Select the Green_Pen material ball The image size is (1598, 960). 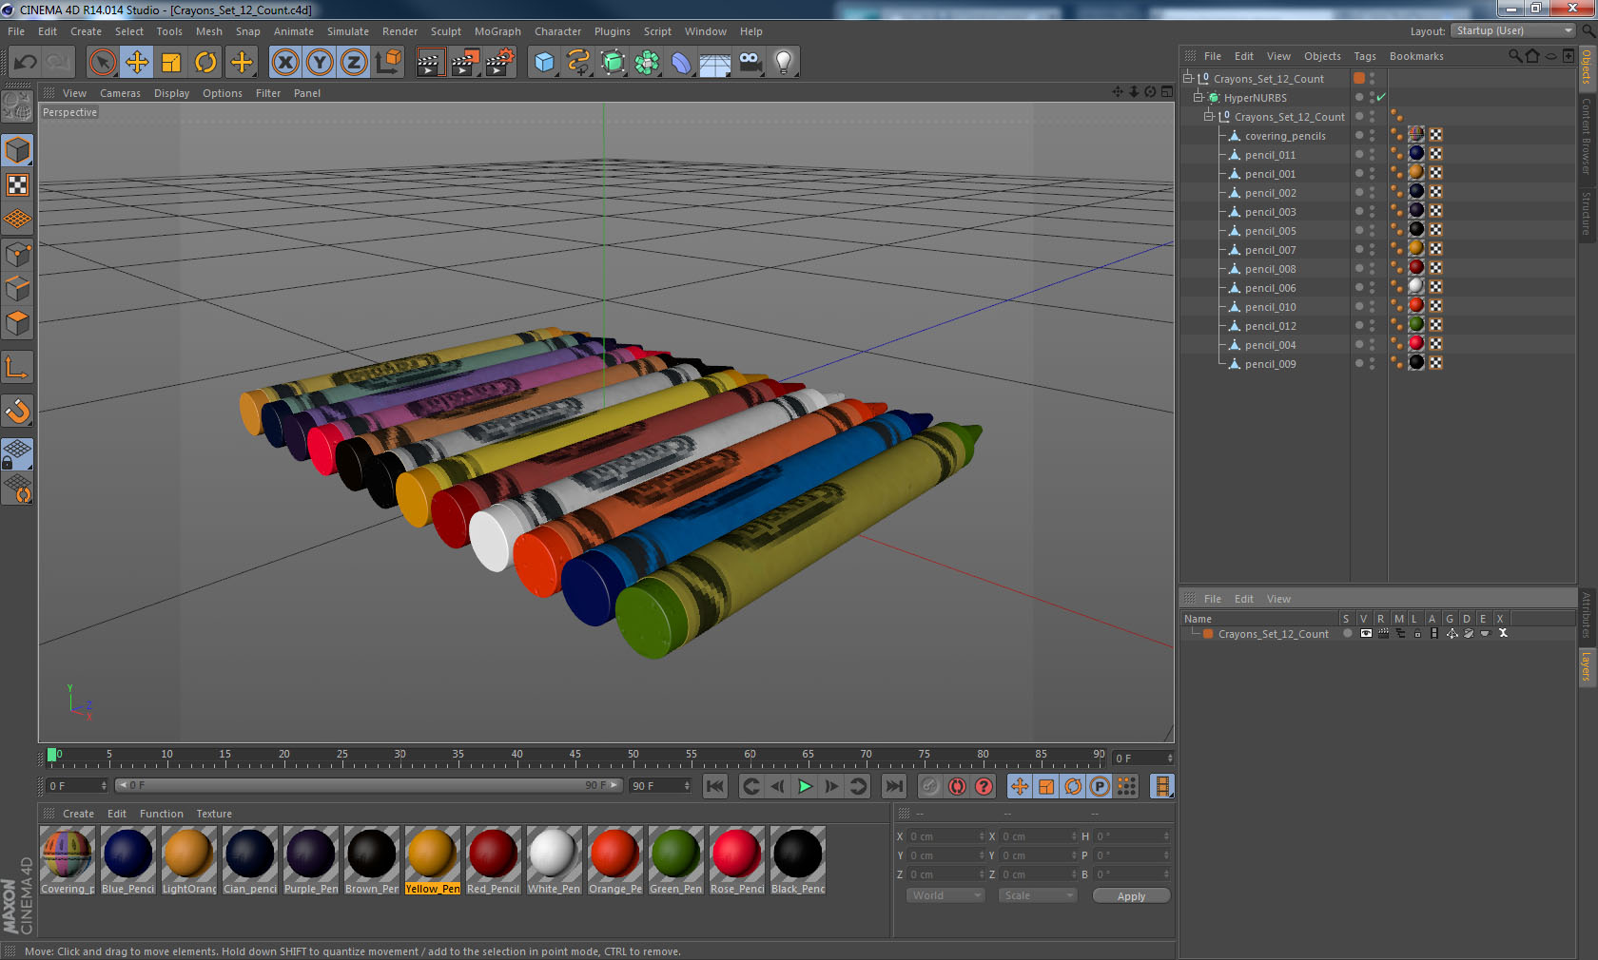(x=675, y=853)
